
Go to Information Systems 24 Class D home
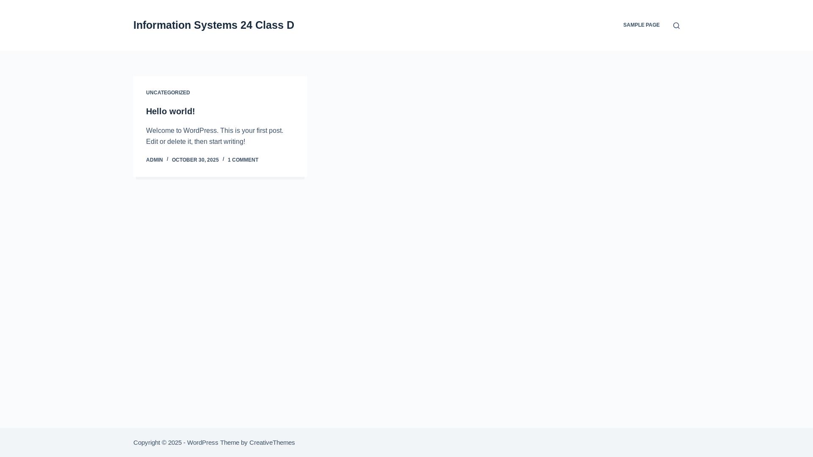tap(213, 25)
